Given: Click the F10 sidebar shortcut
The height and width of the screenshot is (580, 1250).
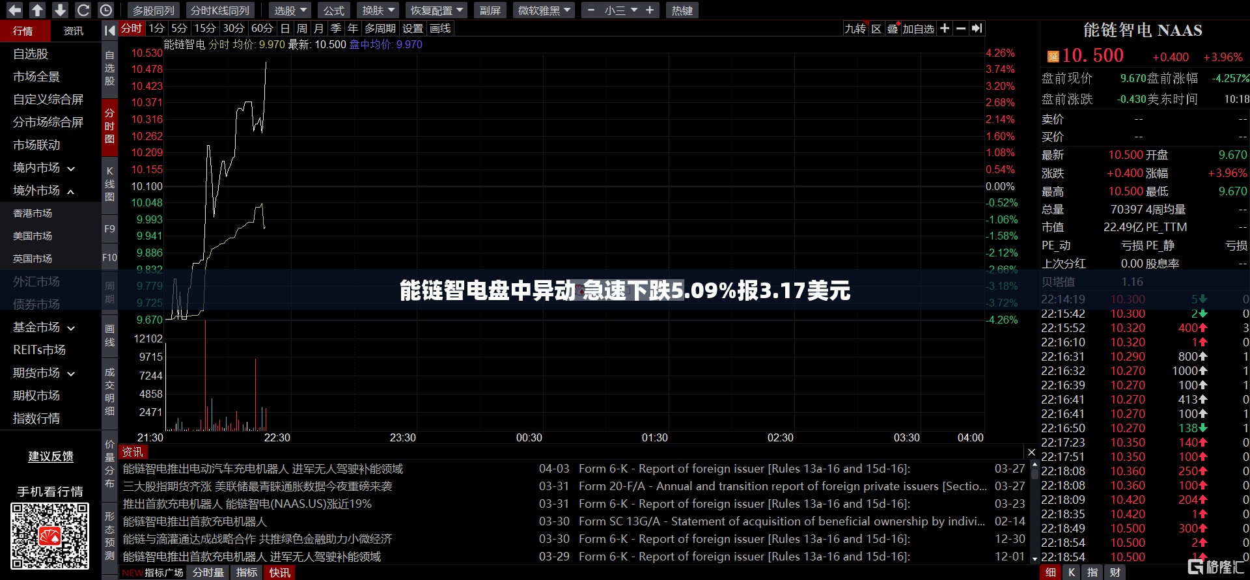Looking at the screenshot, I should pyautogui.click(x=109, y=258).
